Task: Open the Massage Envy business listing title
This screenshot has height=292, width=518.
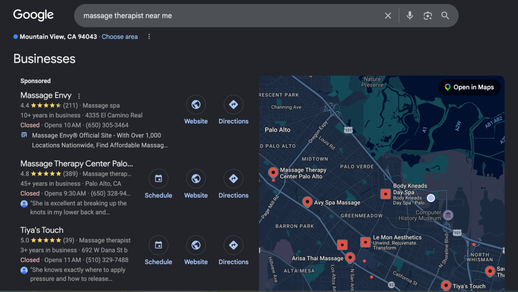Action: (x=46, y=96)
